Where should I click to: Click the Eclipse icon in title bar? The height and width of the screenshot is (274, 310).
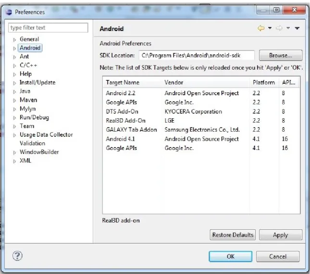(9, 12)
